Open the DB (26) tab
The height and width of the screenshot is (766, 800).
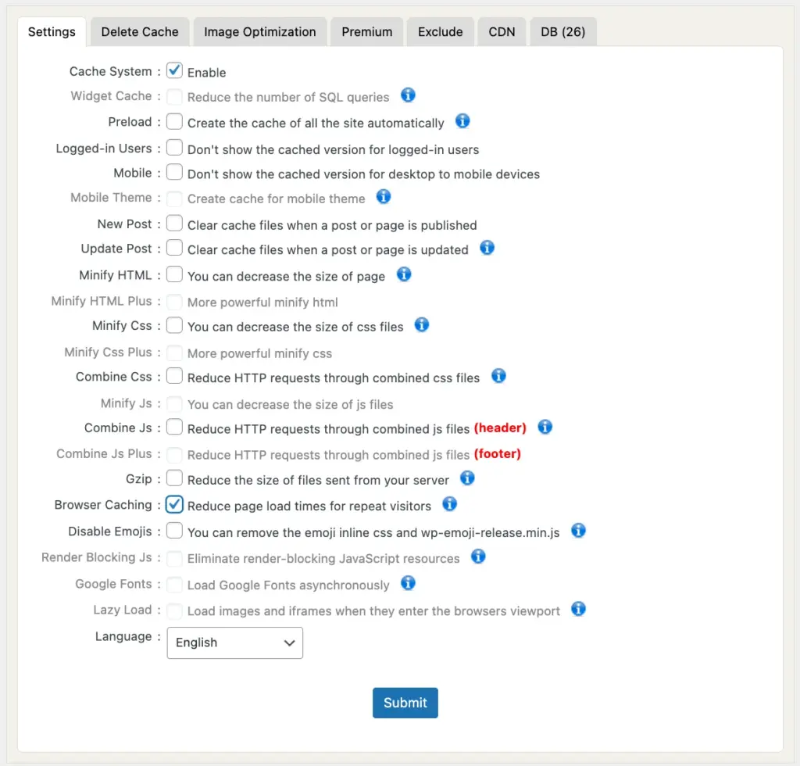point(562,31)
